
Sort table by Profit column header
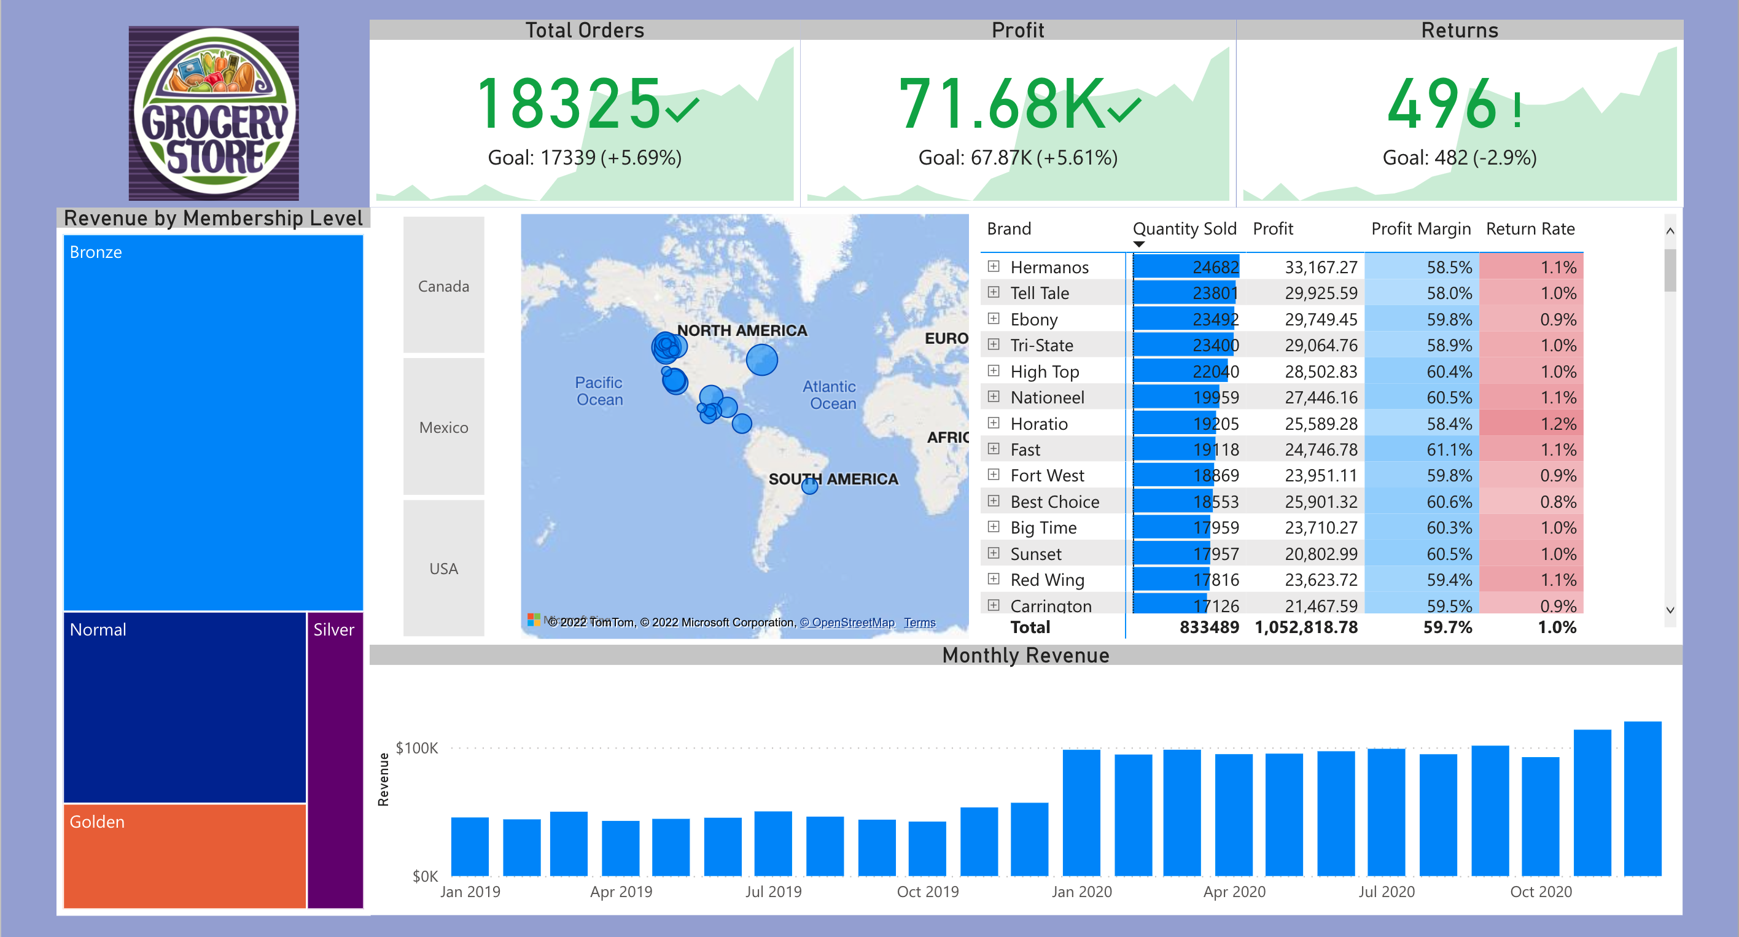[x=1272, y=229]
